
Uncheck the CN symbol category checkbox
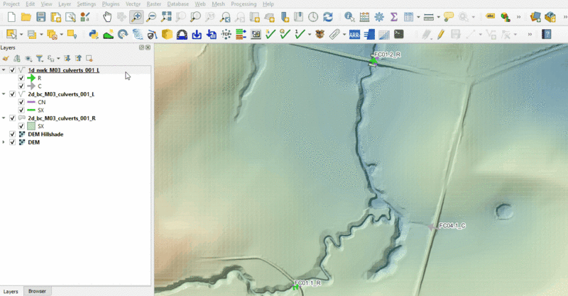[21, 102]
